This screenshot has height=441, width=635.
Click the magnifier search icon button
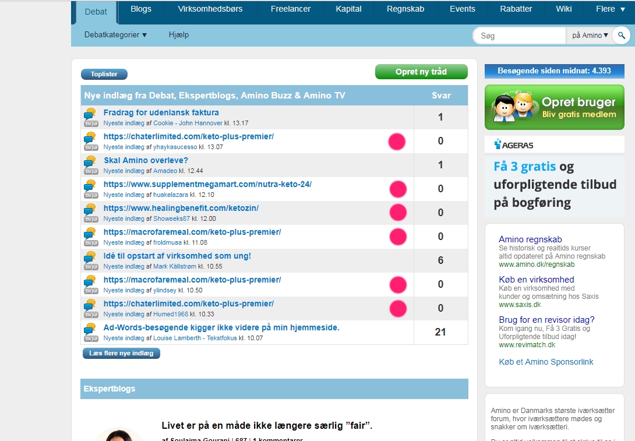(x=621, y=36)
